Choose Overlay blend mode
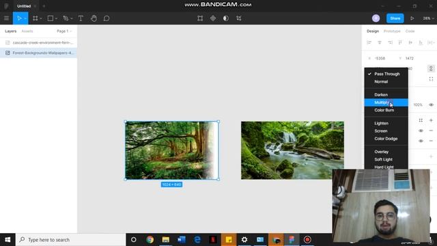The width and height of the screenshot is (437, 246). coord(386,152)
